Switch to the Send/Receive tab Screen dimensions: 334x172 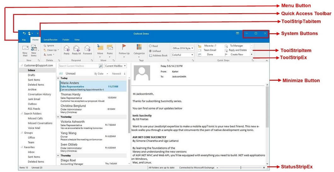tap(50, 40)
